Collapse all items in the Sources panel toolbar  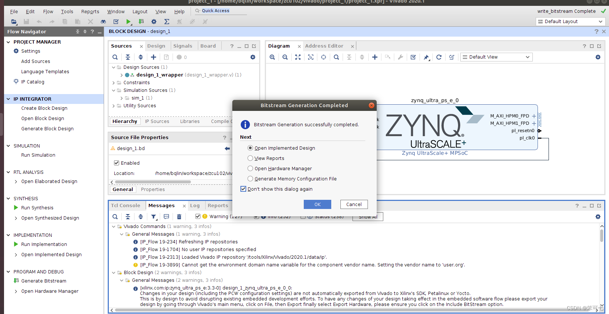pos(128,57)
